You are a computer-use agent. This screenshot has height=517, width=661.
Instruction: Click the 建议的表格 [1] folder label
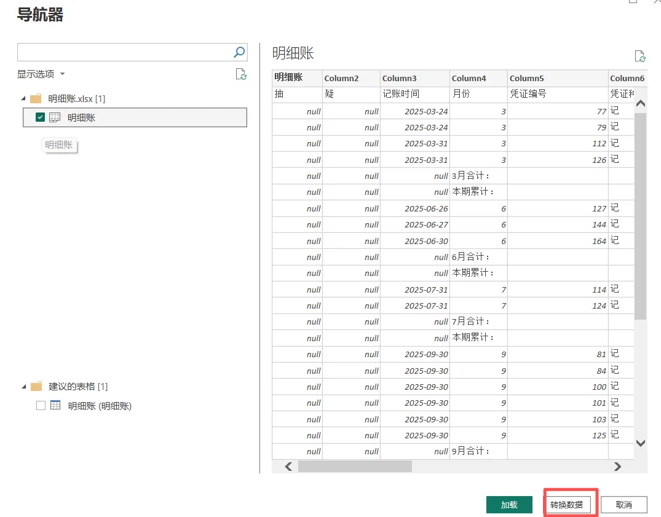(78, 387)
